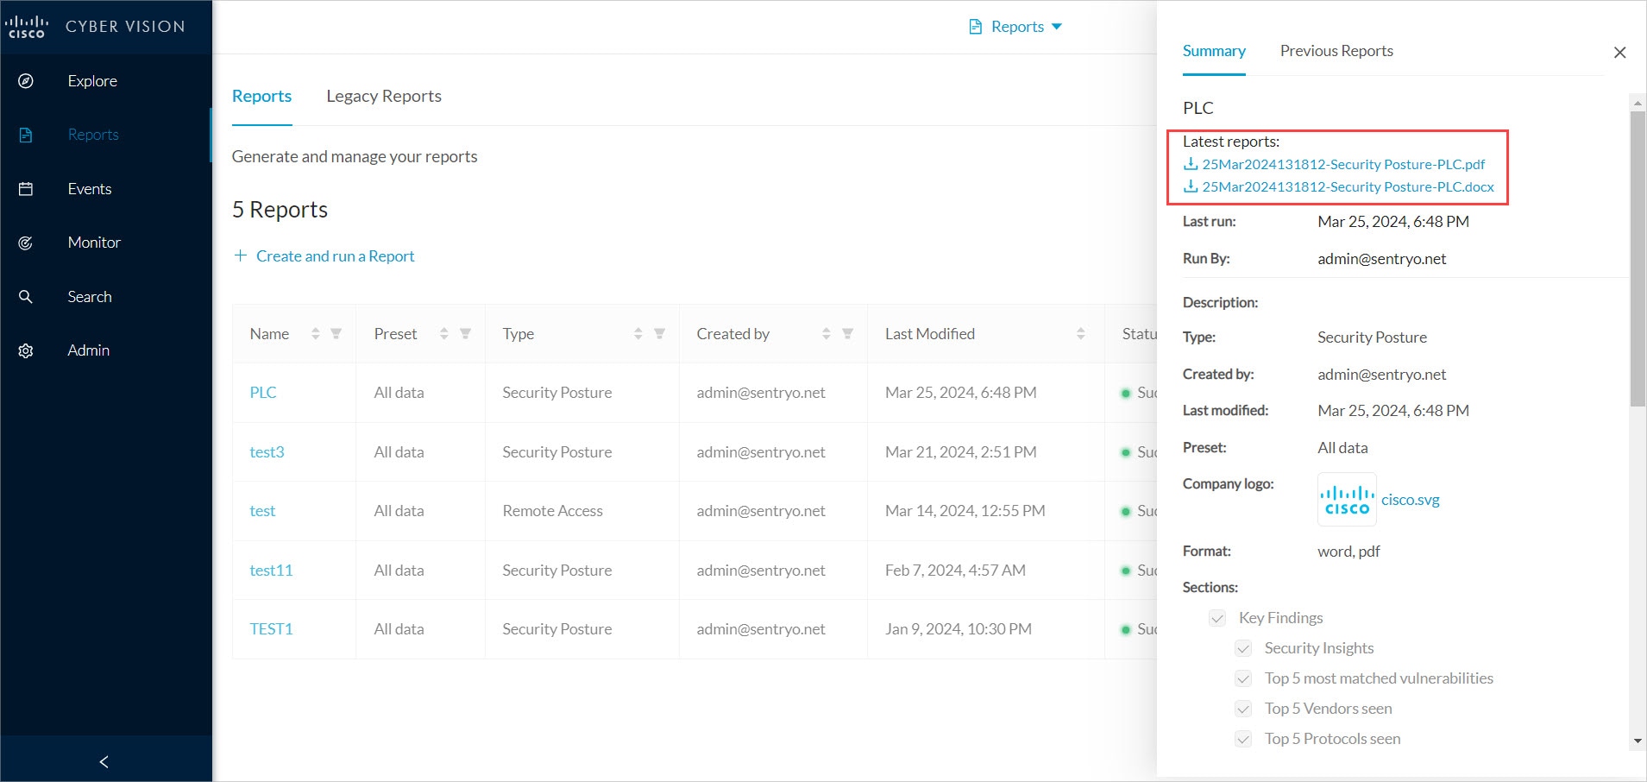
Task: Click the filter icon in Type column
Action: pos(659,334)
